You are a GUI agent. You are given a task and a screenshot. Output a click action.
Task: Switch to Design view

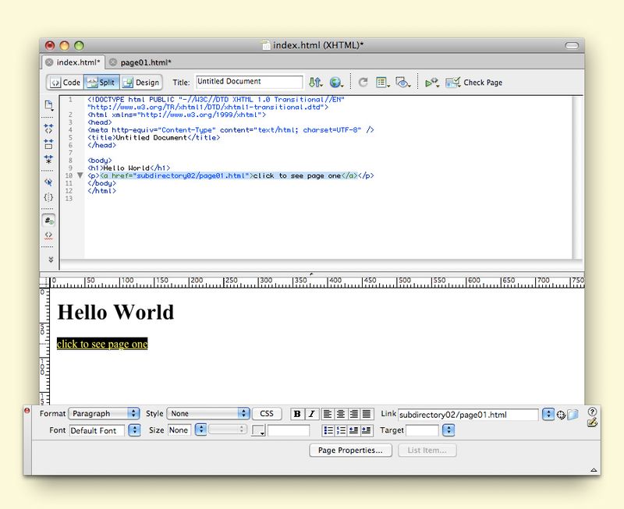click(140, 82)
